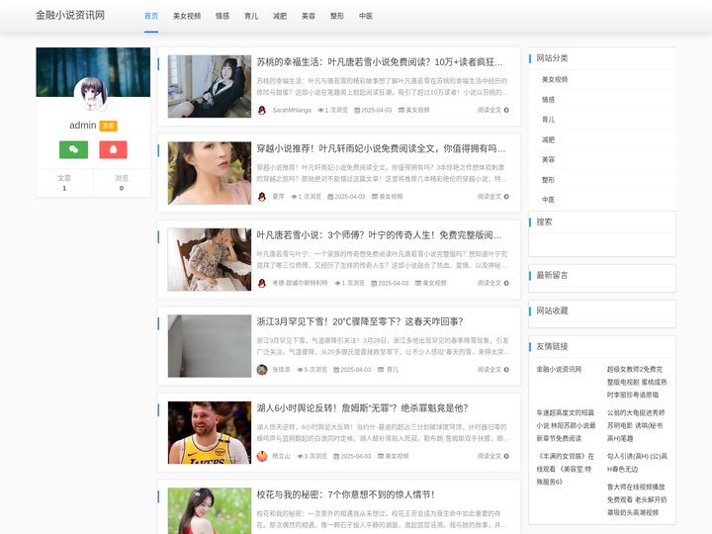Open 美女视频 navigation item
Image resolution: width=712 pixels, height=534 pixels.
tap(187, 16)
